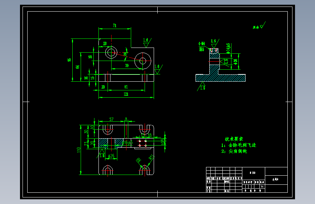
Task: Select the 20 dimension beside the 81
Action: pyautogui.click(x=103, y=87)
